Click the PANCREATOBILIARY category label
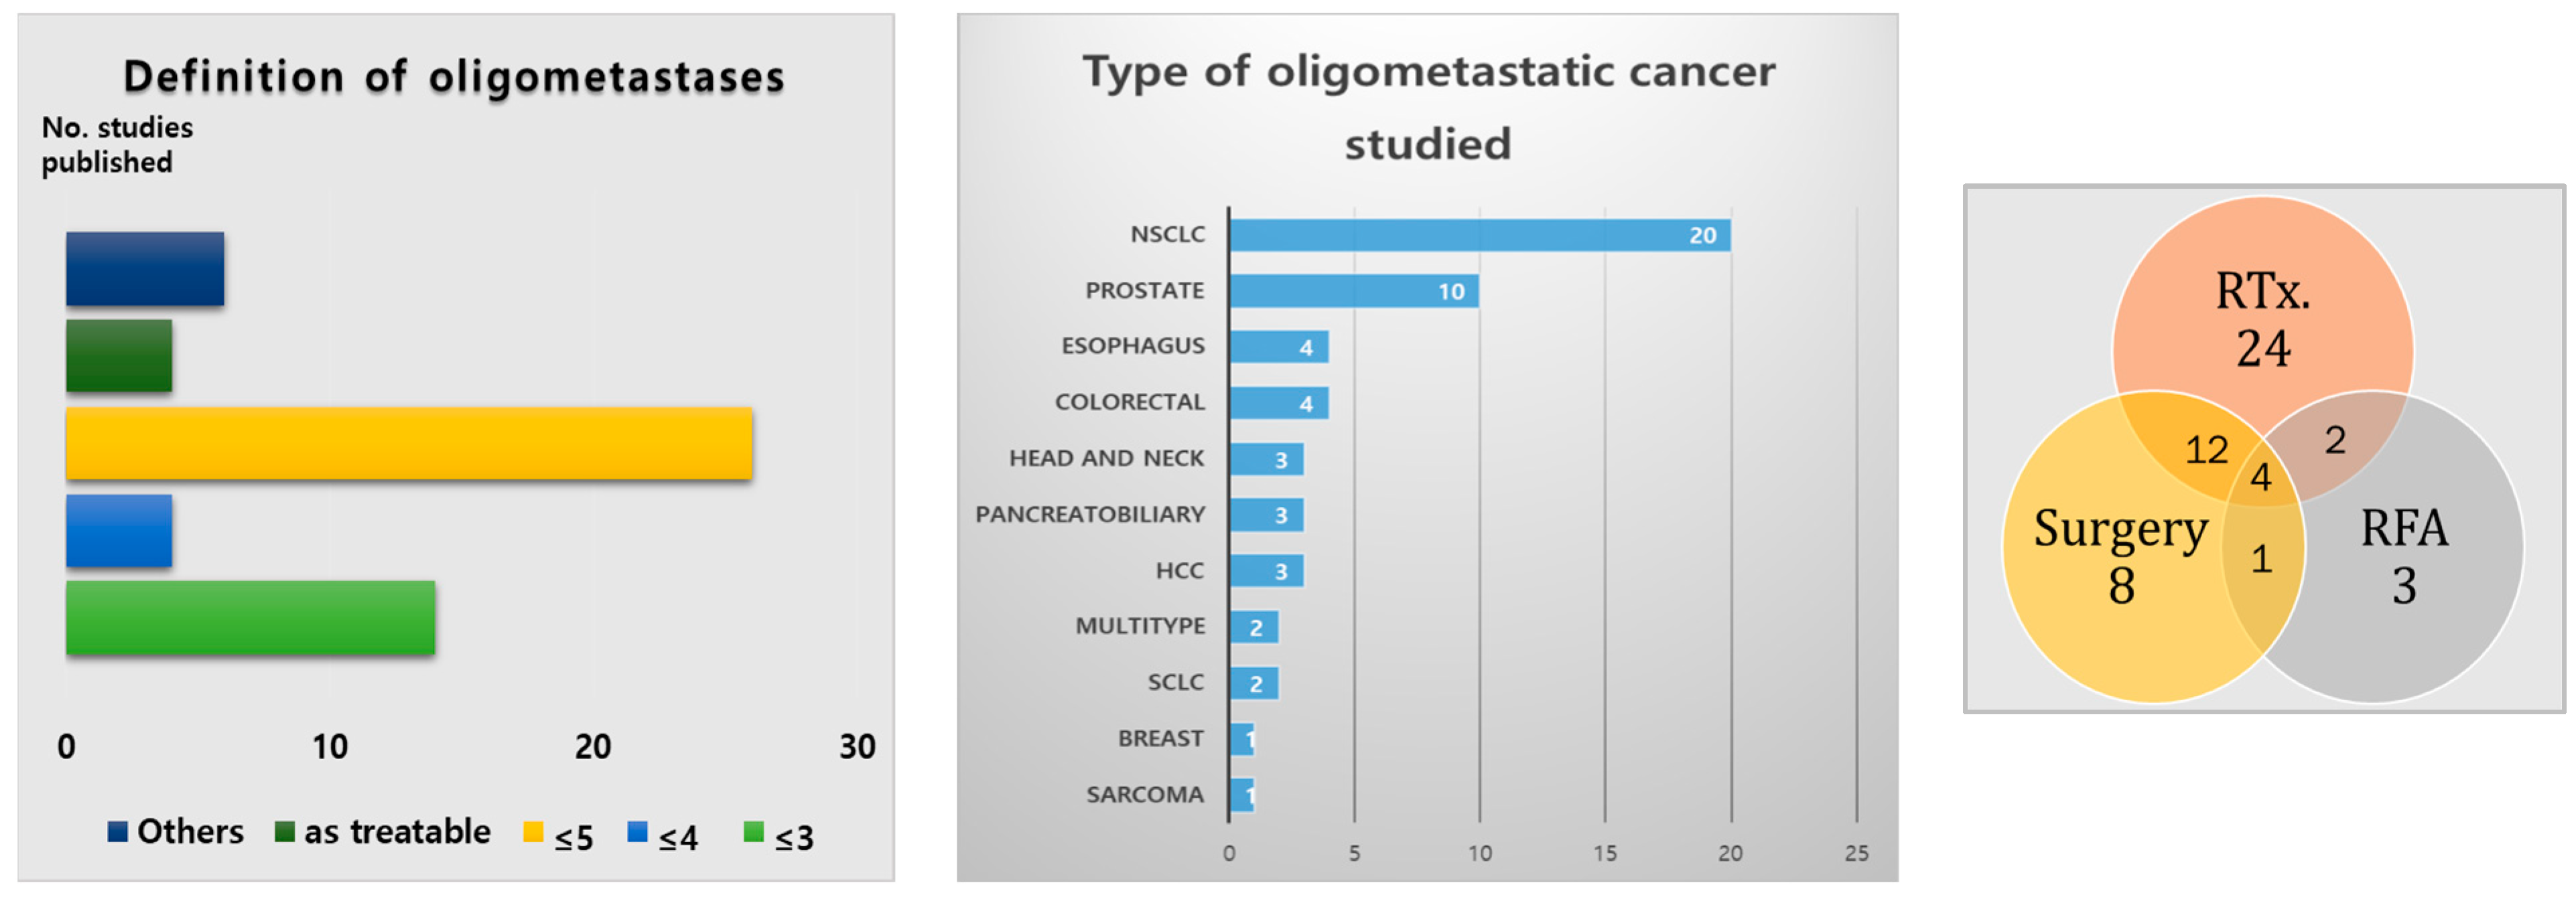Screen dimensions: 2576x897 pos(1090,514)
